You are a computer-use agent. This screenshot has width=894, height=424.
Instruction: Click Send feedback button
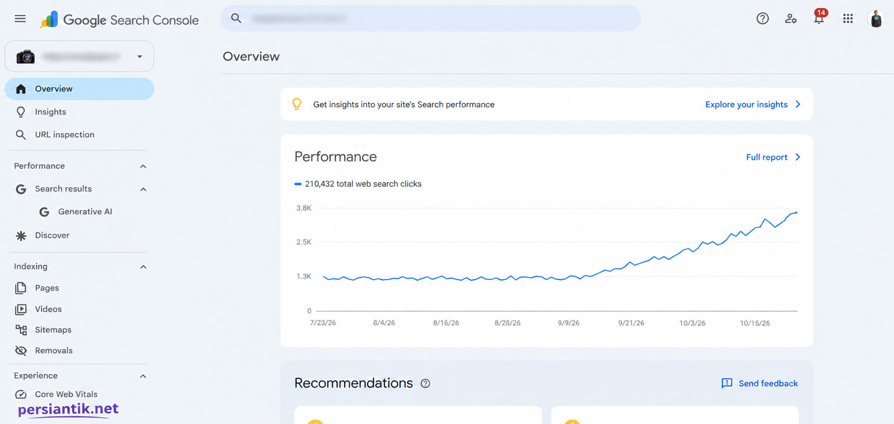[x=759, y=383]
